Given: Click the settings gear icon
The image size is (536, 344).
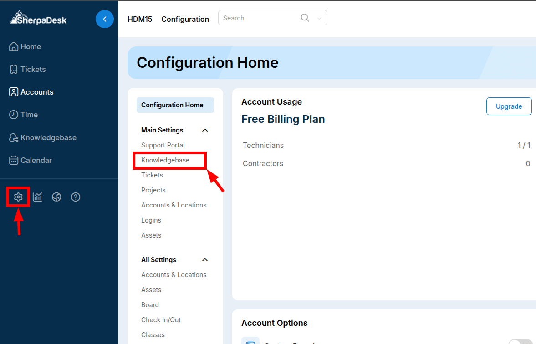Looking at the screenshot, I should 18,197.
